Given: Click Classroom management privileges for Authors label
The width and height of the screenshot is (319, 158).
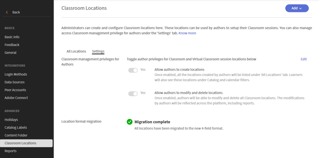Looking at the screenshot, I should click(x=90, y=62).
